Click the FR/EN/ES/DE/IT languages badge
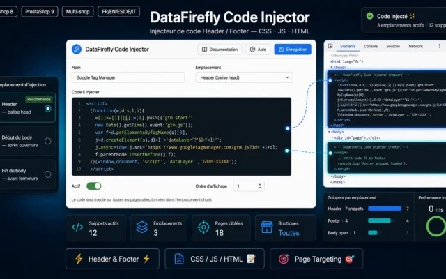This screenshot has height=279, width=446. click(x=119, y=12)
